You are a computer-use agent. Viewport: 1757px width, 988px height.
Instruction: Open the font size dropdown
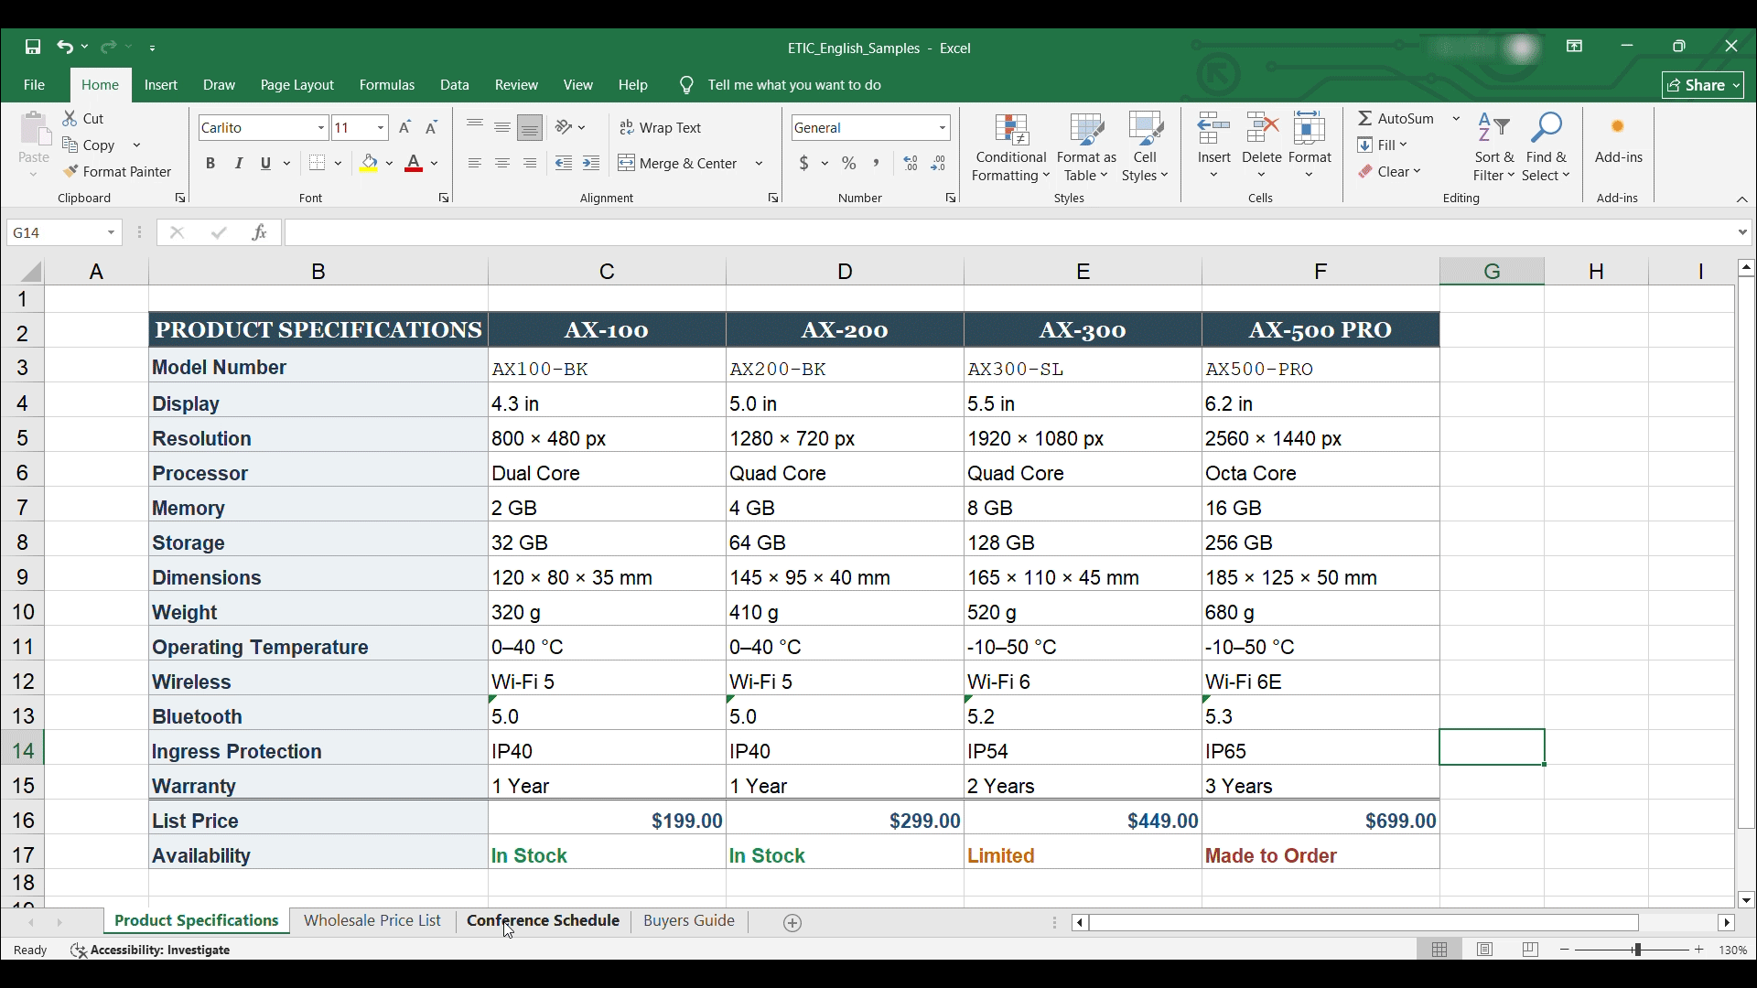tap(381, 128)
